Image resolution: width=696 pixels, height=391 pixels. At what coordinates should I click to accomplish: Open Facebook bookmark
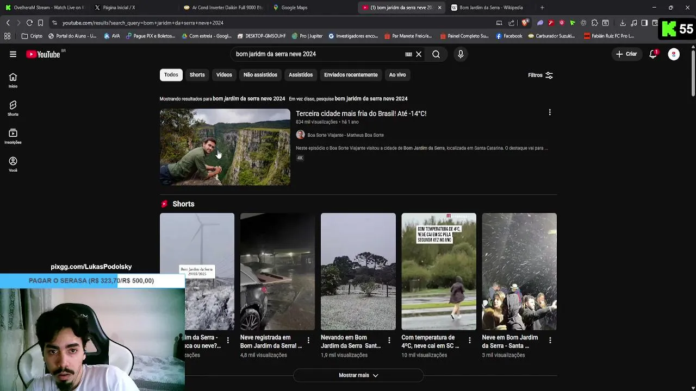[508, 36]
